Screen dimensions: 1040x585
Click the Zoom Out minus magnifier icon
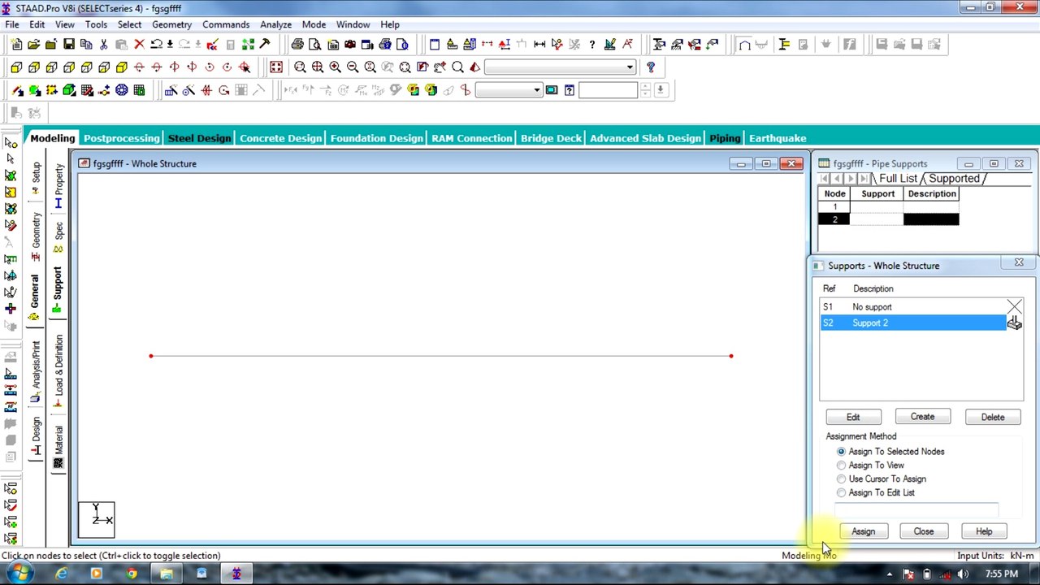click(353, 67)
